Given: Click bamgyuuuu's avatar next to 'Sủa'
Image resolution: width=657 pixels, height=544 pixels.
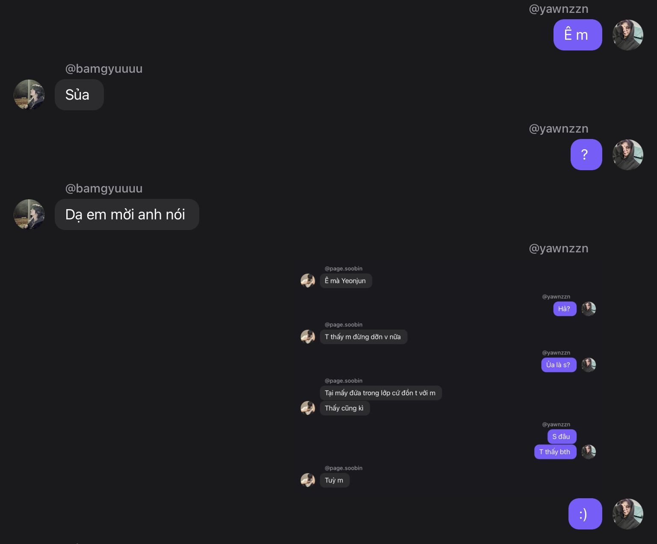Looking at the screenshot, I should (30, 95).
